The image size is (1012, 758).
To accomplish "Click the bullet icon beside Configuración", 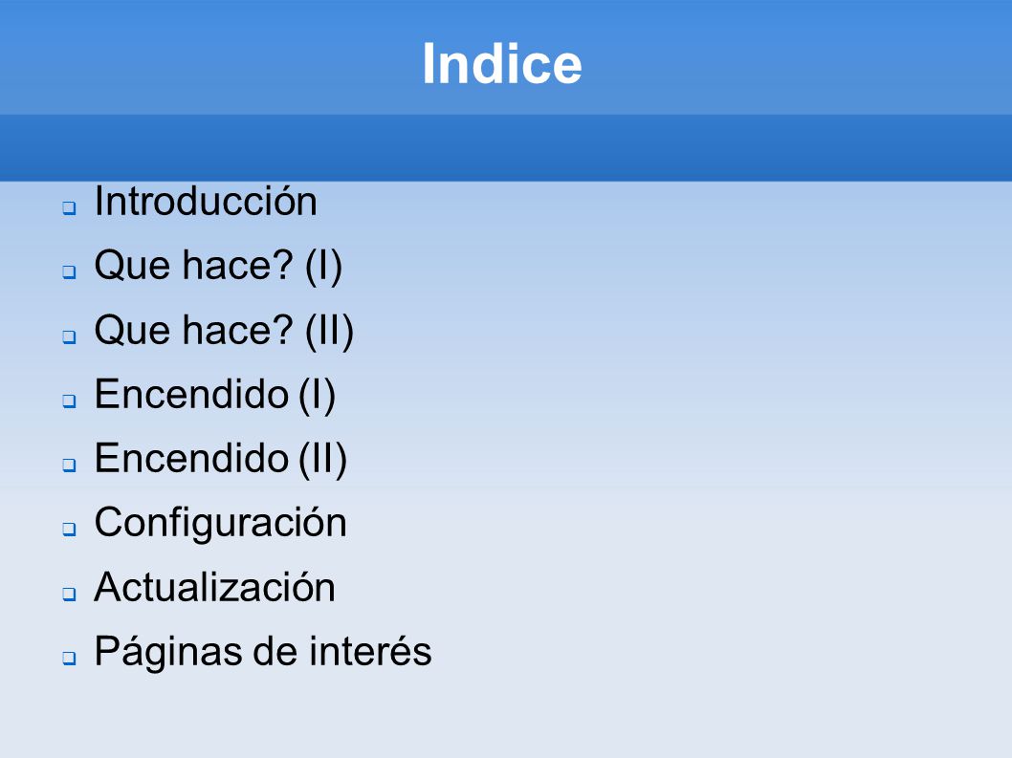I will (x=69, y=529).
